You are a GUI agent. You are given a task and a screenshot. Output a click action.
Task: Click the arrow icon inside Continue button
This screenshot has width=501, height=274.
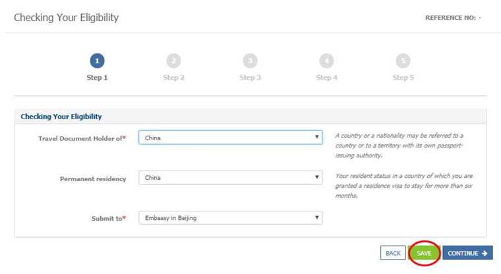tap(485, 253)
